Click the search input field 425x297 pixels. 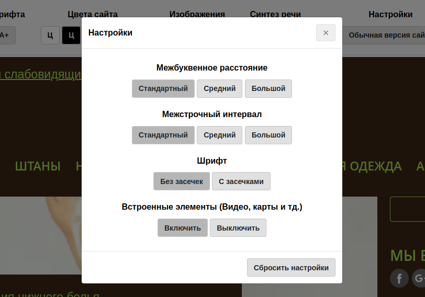coord(408,209)
